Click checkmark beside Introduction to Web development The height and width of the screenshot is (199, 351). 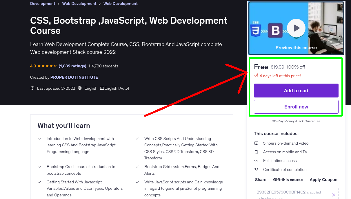point(40,139)
